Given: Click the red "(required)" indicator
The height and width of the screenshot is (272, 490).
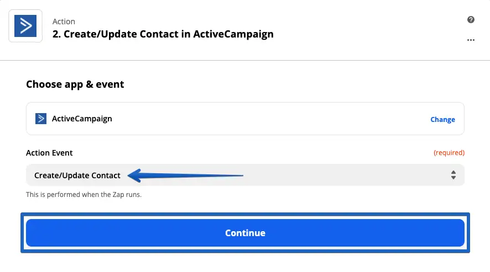Looking at the screenshot, I should click(449, 153).
